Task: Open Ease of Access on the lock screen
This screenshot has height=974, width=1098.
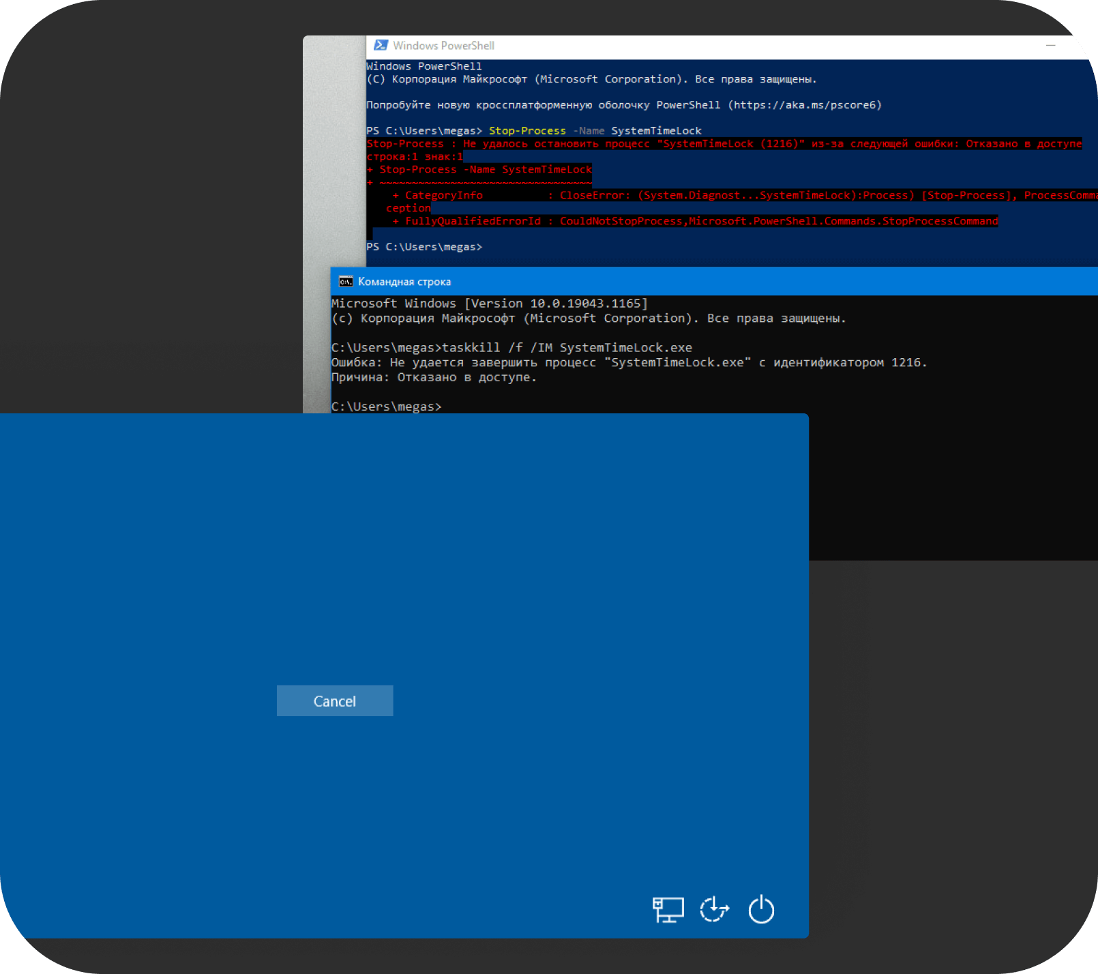Action: click(x=715, y=910)
